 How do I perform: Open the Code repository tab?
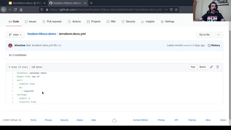[x=14, y=22]
